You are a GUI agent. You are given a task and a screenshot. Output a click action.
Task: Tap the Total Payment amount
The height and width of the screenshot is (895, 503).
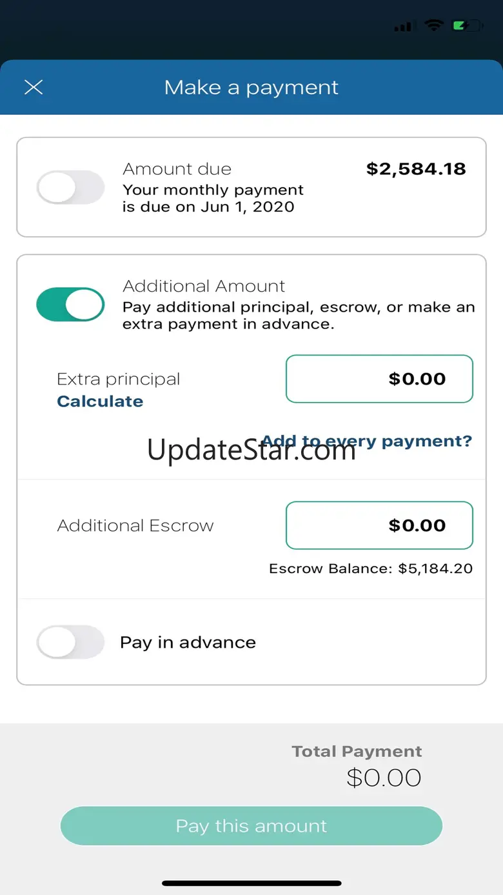pyautogui.click(x=384, y=778)
